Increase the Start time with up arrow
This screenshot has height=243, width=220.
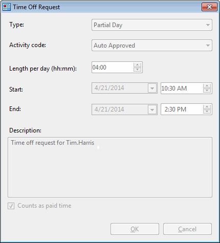pos(207,86)
